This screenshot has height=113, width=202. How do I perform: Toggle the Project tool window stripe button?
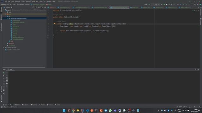pos(1,10)
